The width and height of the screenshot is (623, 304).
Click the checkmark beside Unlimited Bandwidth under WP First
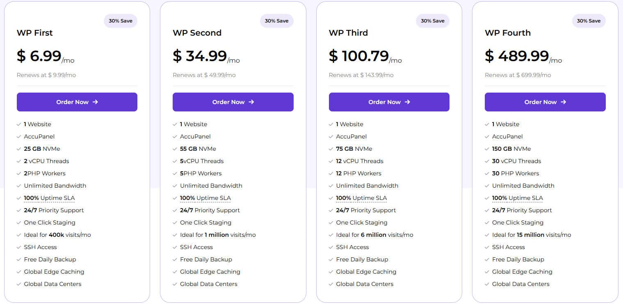point(19,186)
